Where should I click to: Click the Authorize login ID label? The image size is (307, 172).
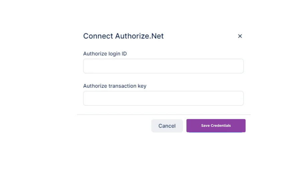point(105,54)
